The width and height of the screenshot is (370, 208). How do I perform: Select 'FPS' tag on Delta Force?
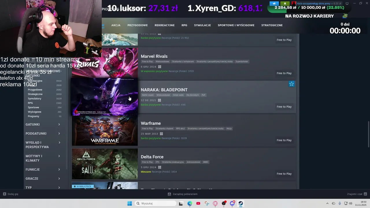point(158,162)
